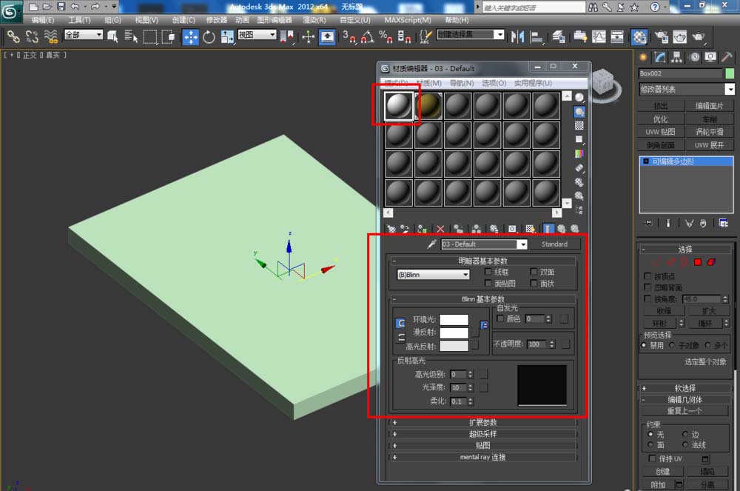The width and height of the screenshot is (740, 491).
Task: Open the 导航(N) menu in Material Editor
Action: [x=462, y=83]
